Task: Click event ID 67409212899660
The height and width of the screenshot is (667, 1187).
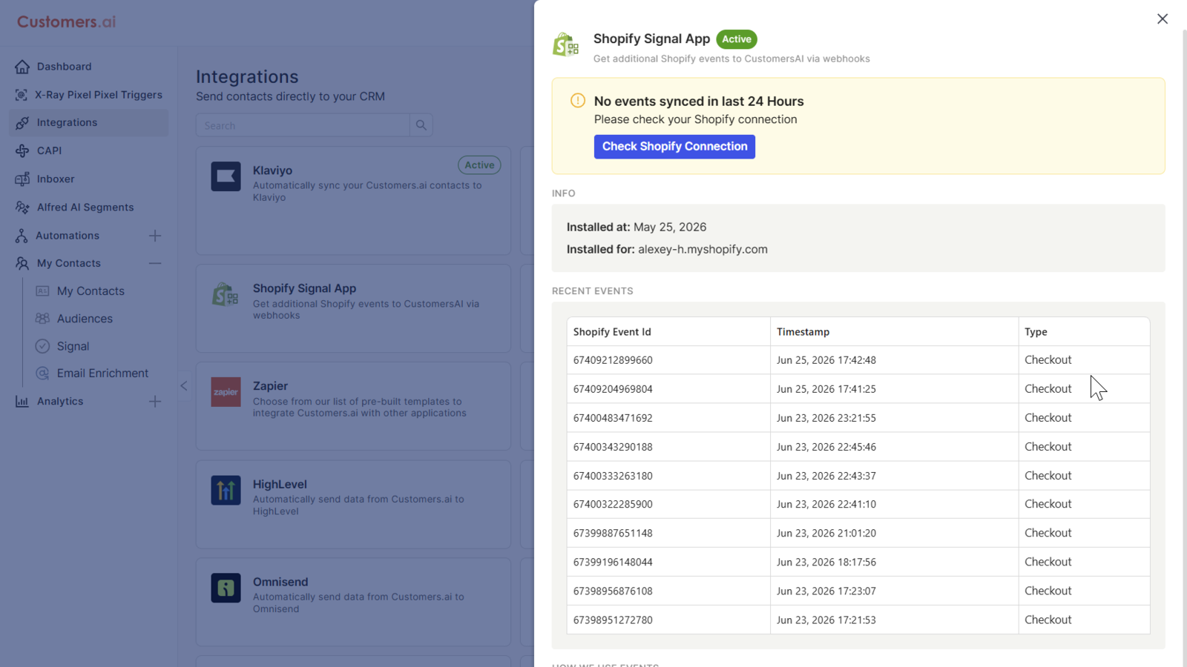Action: pos(613,360)
